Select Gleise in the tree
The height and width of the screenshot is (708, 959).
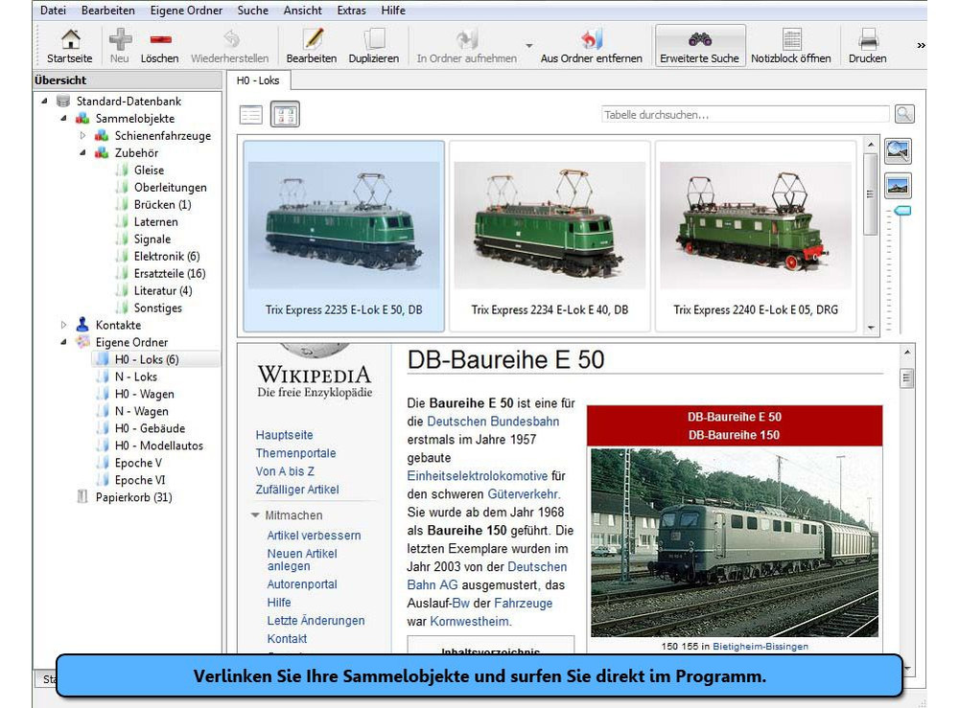click(x=150, y=170)
